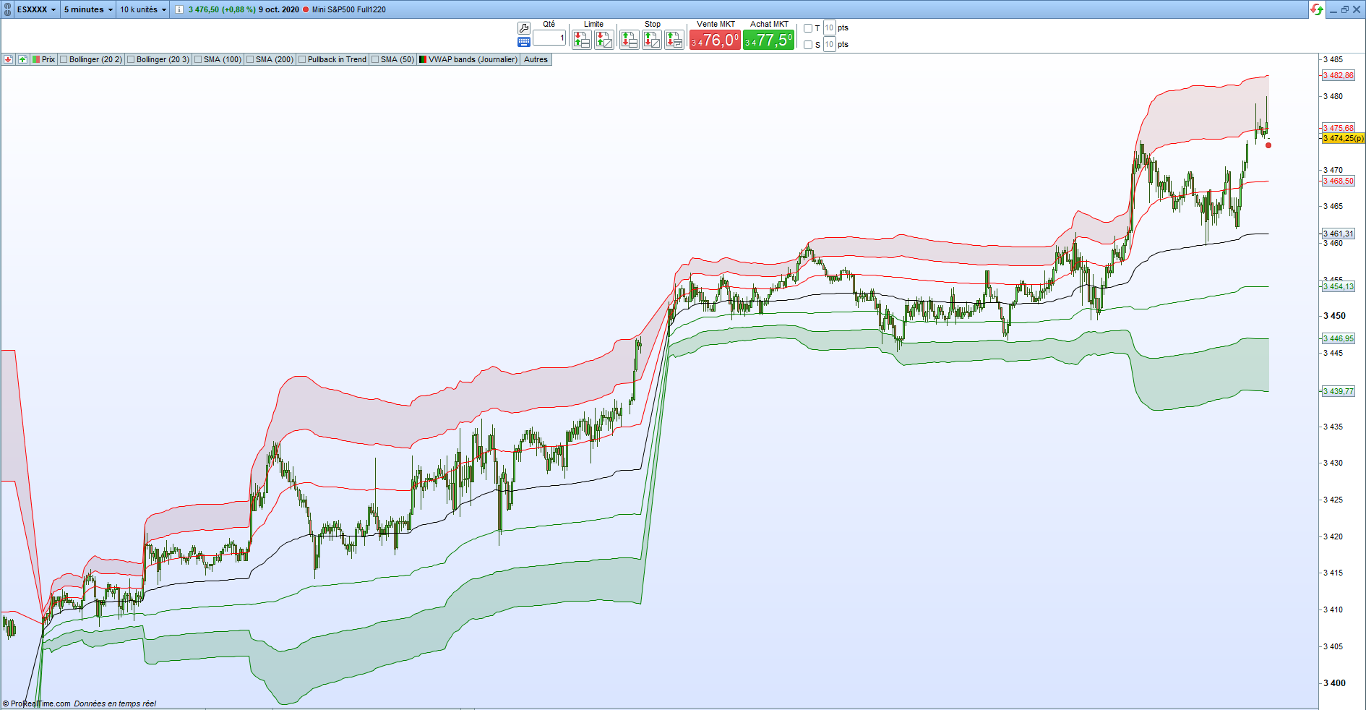
Task: Click the red dot market status icon
Action: 306,9
